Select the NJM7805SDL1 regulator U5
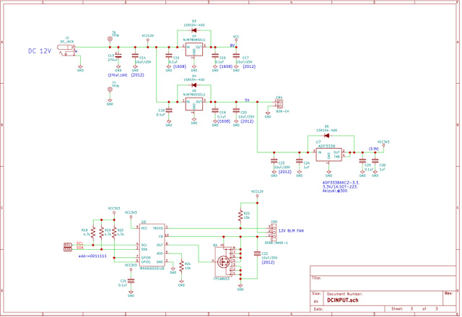 click(193, 103)
